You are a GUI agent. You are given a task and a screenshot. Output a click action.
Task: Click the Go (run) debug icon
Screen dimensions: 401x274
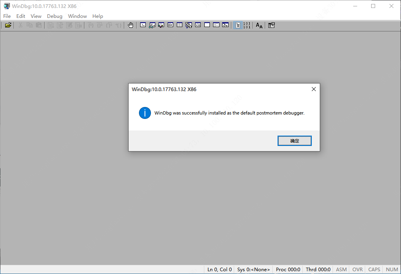(51, 25)
